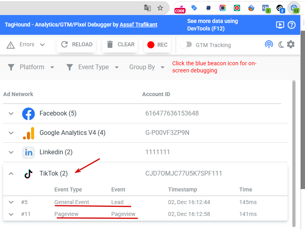Open the green screen recorder extension icon
The height and width of the screenshot is (229, 305).
(x=237, y=8)
